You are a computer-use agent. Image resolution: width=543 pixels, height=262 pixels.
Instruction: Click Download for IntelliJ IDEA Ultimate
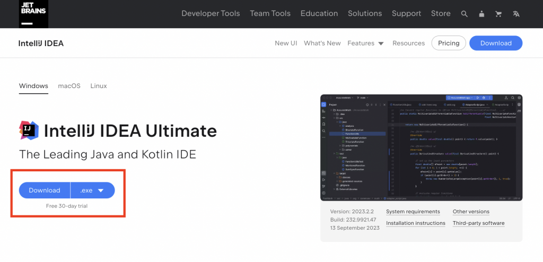[45, 190]
